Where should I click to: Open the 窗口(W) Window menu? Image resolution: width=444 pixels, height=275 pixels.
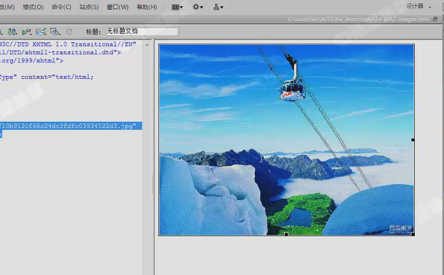(x=117, y=7)
